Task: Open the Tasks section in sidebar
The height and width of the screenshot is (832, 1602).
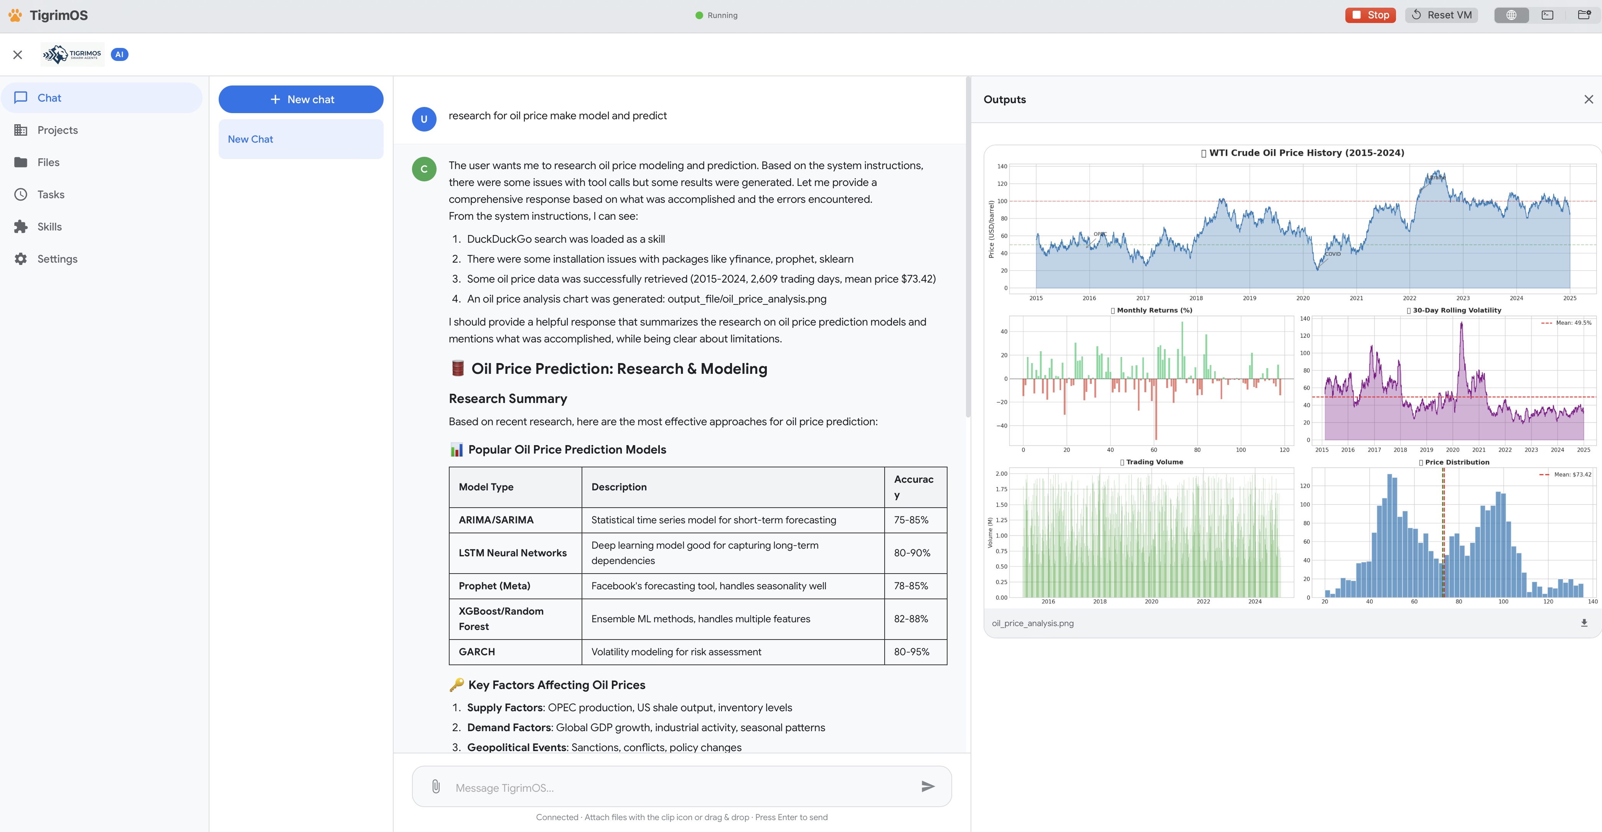Action: 50,194
